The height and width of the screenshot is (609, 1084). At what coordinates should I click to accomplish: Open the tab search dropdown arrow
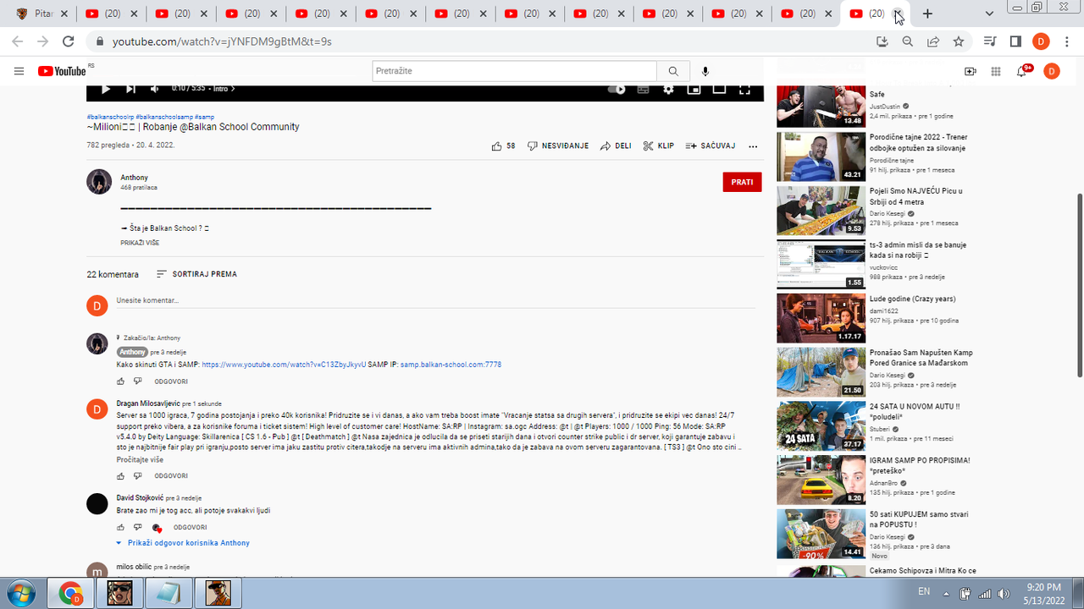coord(990,14)
